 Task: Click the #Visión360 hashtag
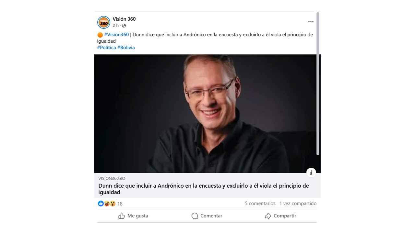click(116, 35)
